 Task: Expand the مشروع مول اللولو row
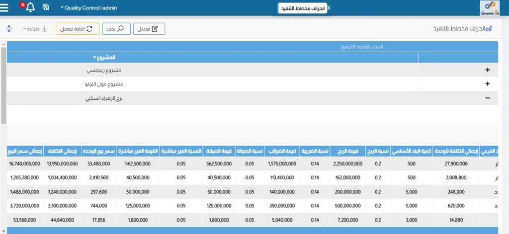tap(487, 84)
